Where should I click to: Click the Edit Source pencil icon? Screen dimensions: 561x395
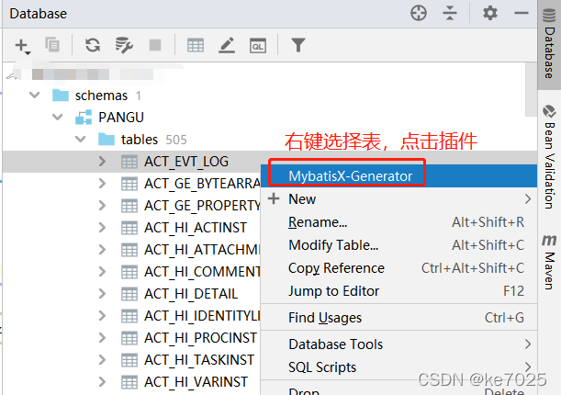pyautogui.click(x=227, y=45)
